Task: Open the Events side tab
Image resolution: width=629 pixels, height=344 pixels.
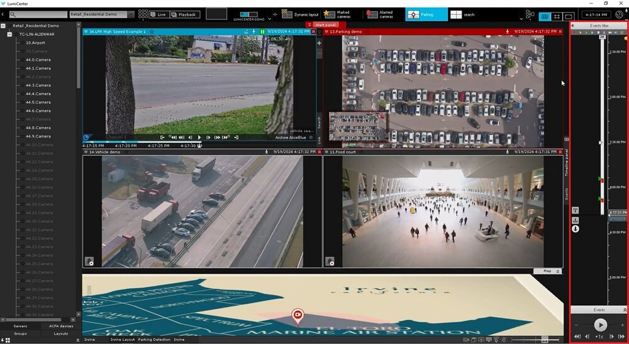Action: [x=567, y=194]
